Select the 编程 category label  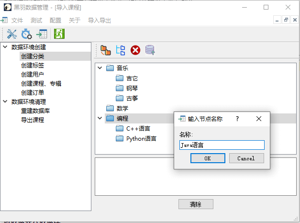click(122, 119)
